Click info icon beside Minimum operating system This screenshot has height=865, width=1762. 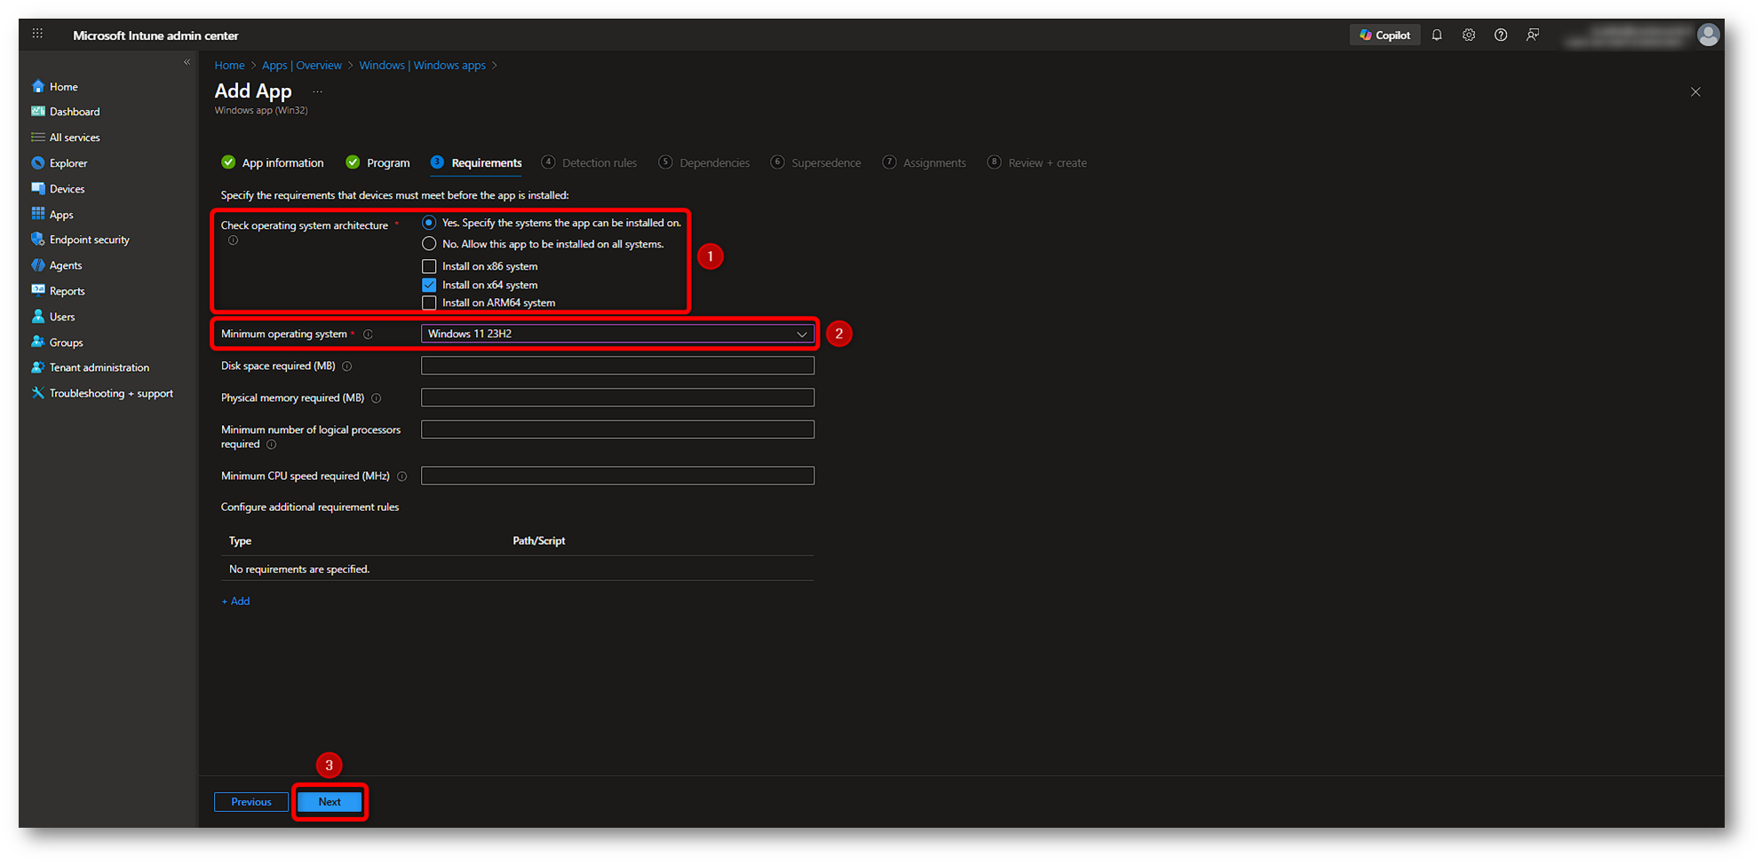368,334
